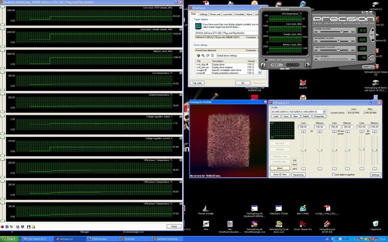
Task: Open the VideoReDo TVSuite desktop icon
Action: [x=279, y=210]
